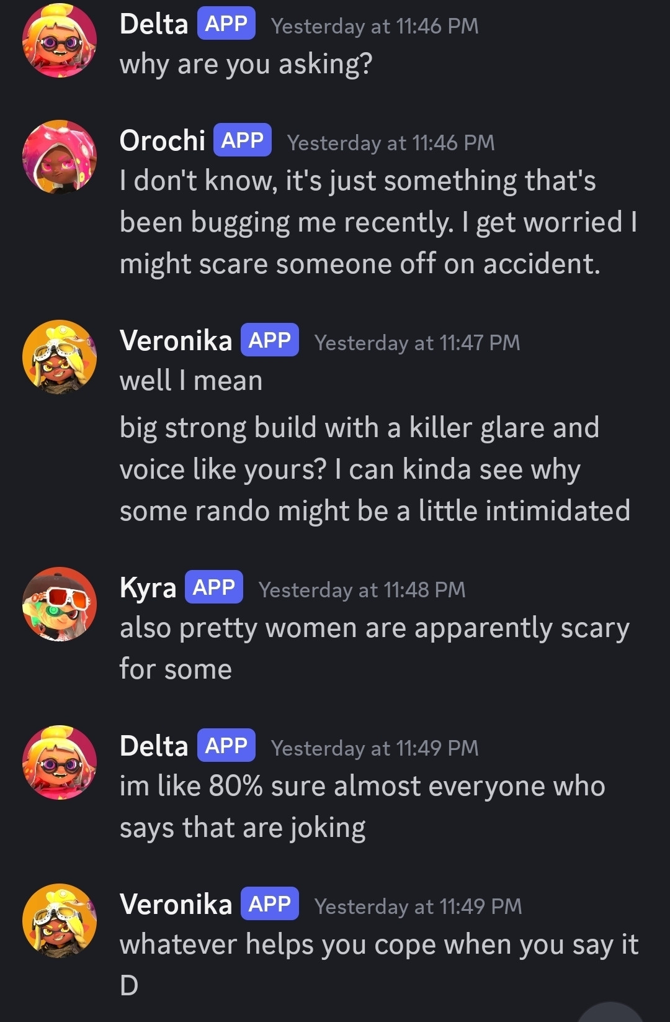Click the Veronika username at 11:49 PM
Image resolution: width=670 pixels, height=1022 pixels.
coord(176,904)
